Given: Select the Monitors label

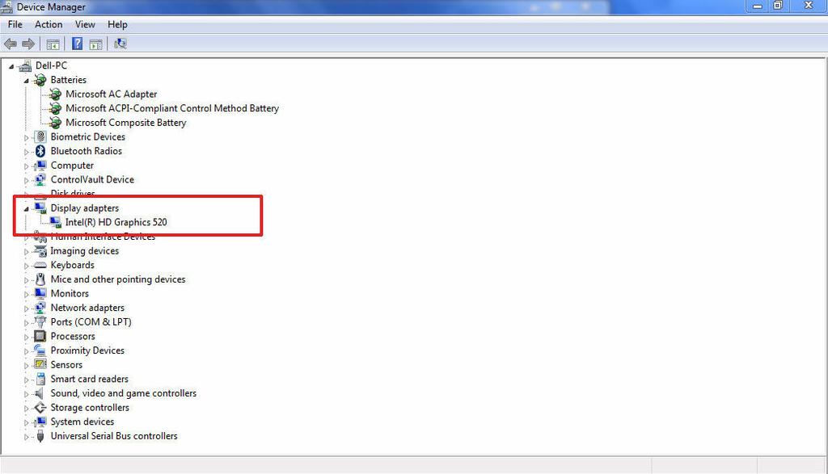Looking at the screenshot, I should click(70, 294).
